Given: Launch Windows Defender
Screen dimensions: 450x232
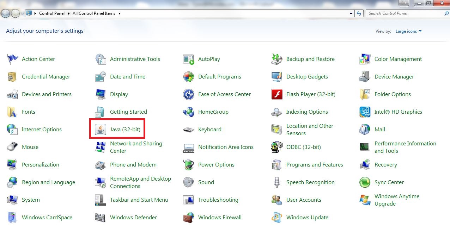Looking at the screenshot, I should tap(133, 218).
